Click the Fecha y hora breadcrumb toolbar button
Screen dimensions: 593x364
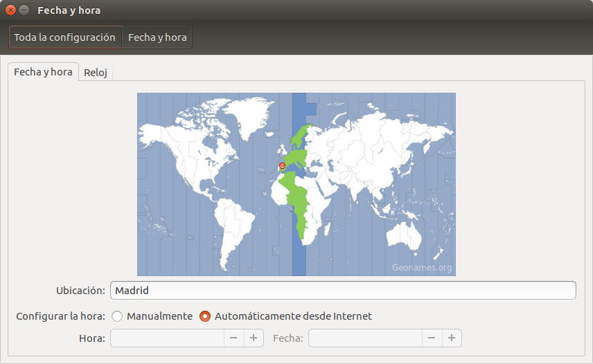pyautogui.click(x=157, y=37)
